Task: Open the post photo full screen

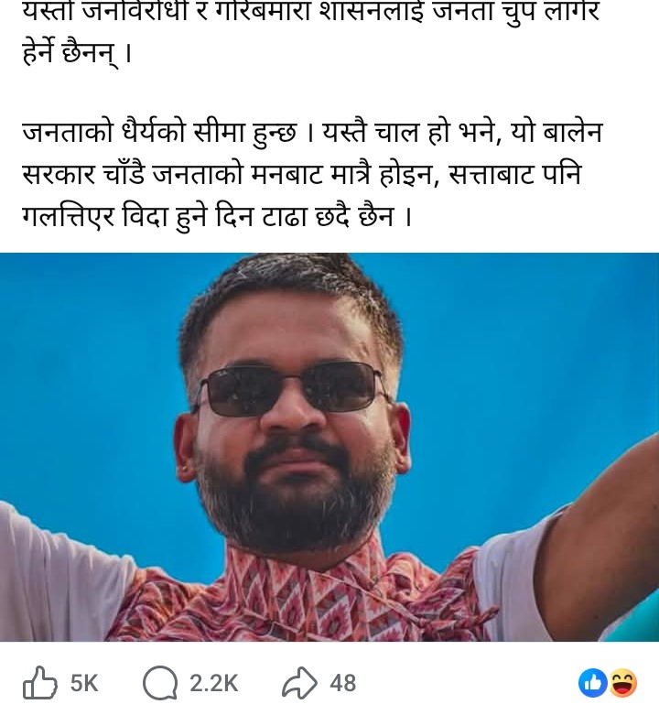Action: tap(329, 447)
